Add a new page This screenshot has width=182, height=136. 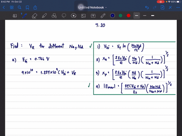[162, 8]
